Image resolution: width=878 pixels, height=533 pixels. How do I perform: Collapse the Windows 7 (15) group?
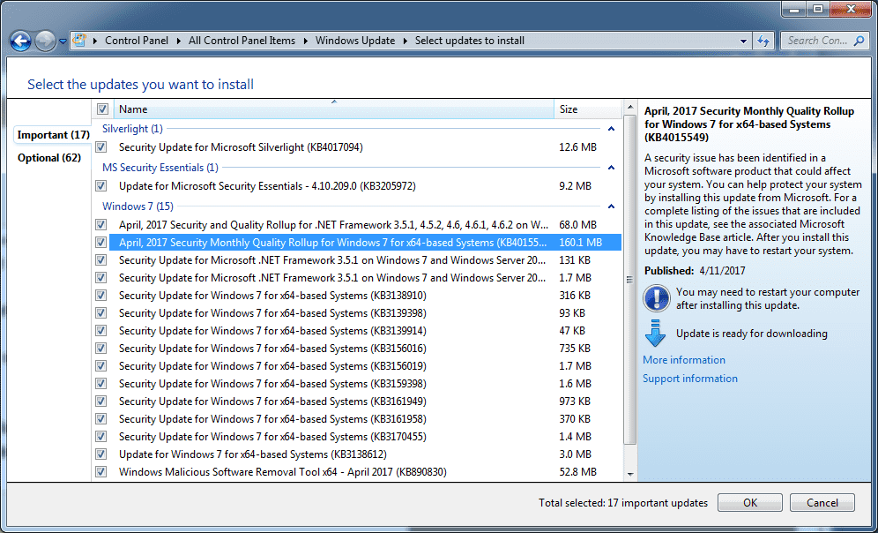pos(611,206)
